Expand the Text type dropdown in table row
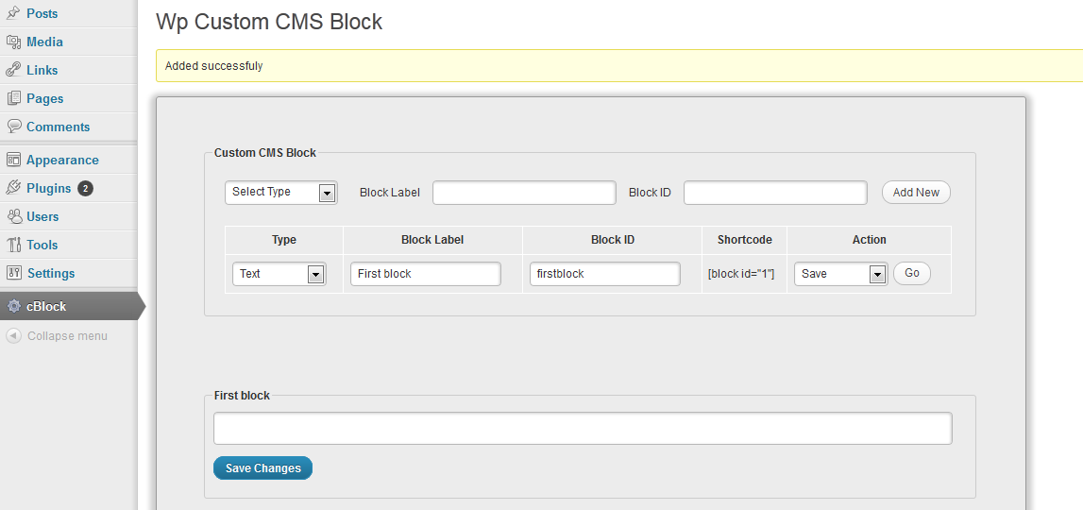This screenshot has height=510, width=1083. 279,274
